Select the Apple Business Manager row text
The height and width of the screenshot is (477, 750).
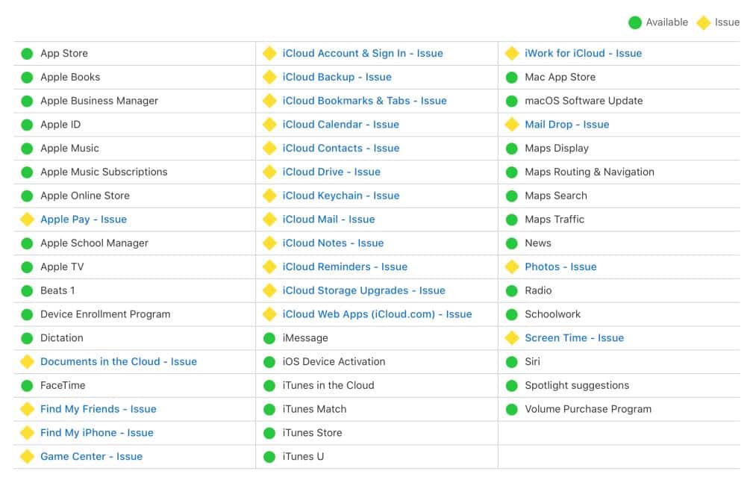point(99,101)
